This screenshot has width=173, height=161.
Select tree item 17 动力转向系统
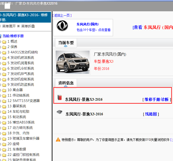point(20,128)
